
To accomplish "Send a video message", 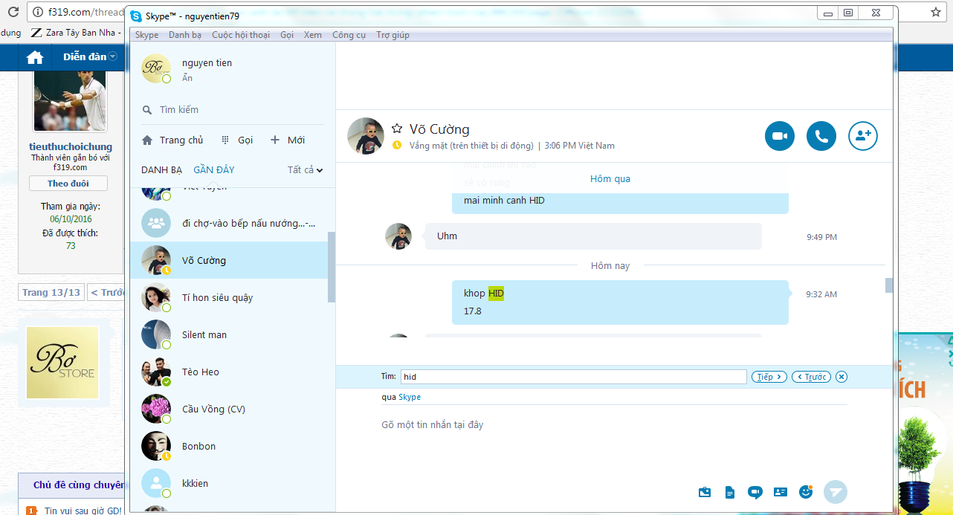I will point(755,492).
